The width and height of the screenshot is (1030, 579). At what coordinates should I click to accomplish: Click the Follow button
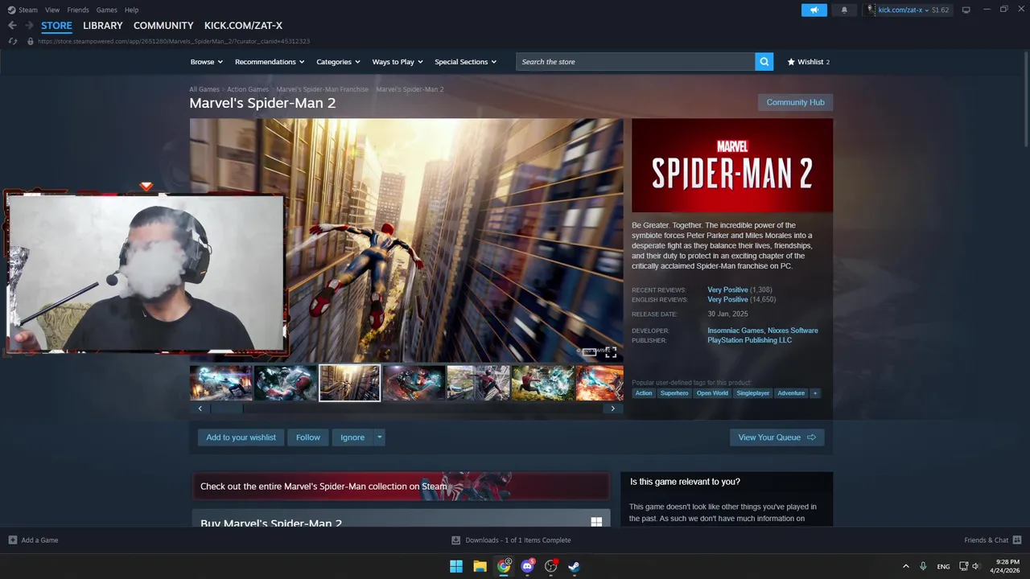[308, 437]
